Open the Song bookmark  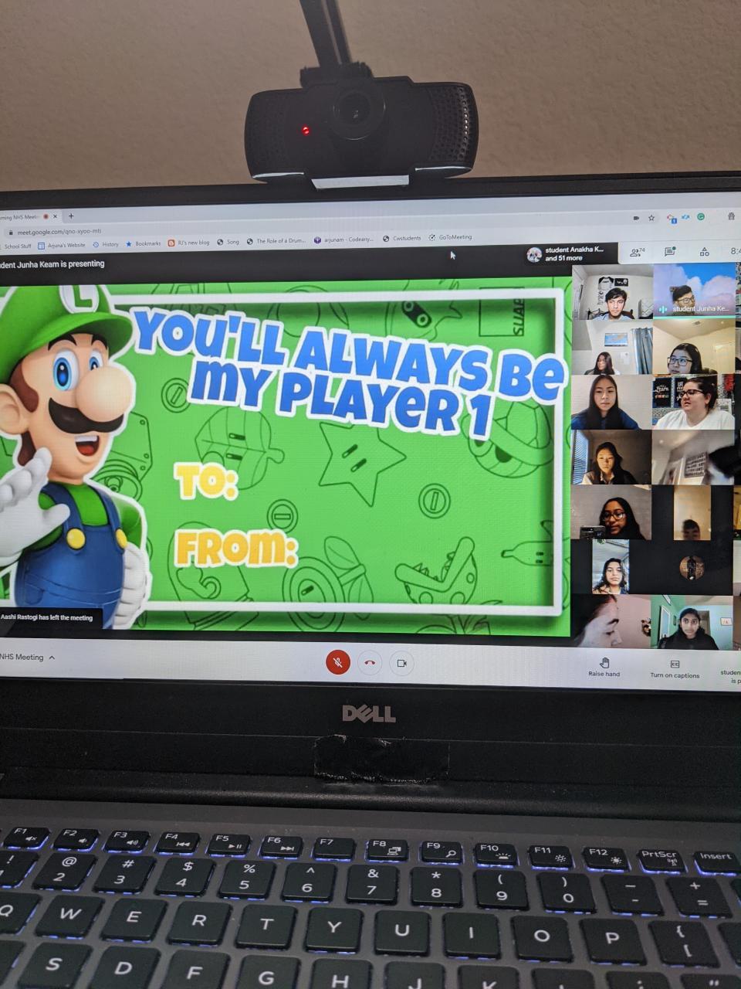pyautogui.click(x=228, y=242)
